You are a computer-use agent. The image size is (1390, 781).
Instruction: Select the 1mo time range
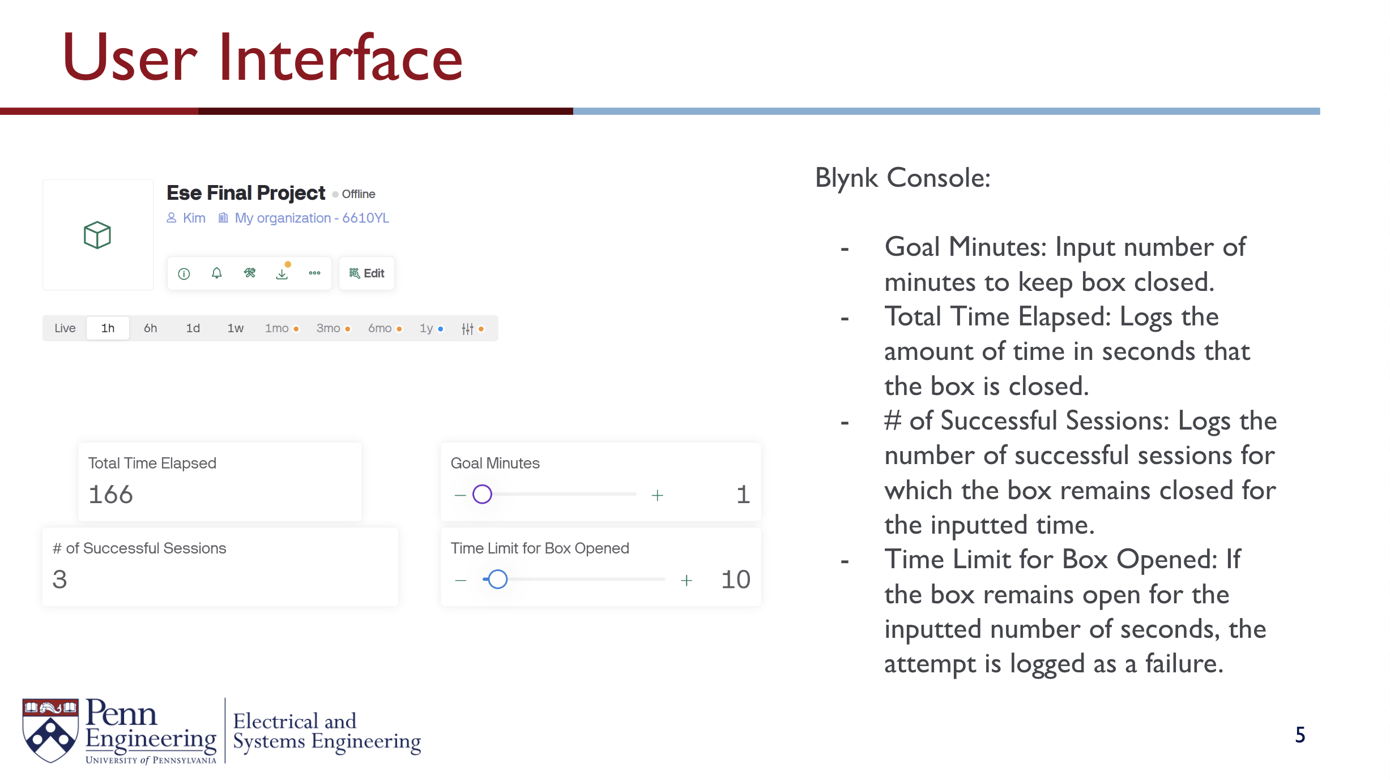click(x=278, y=328)
